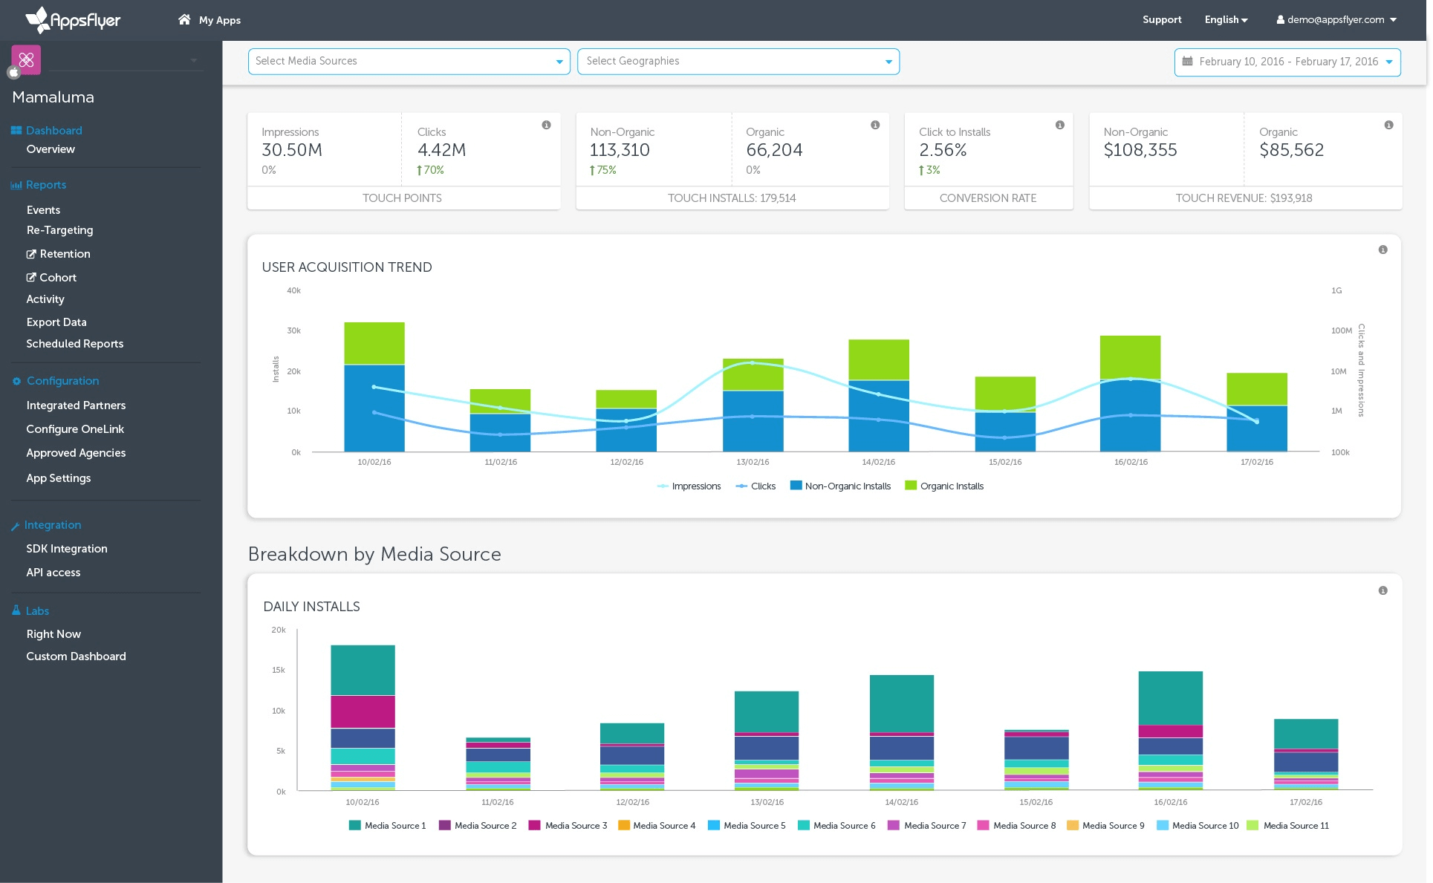The width and height of the screenshot is (1433, 883).
Task: Open the Select Media Sources dropdown
Action: click(x=409, y=61)
